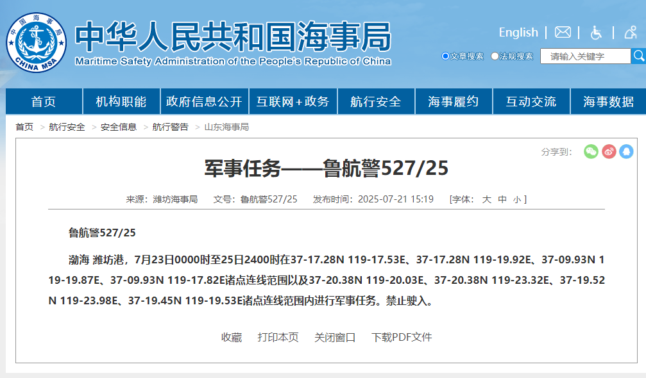Download the notice via 下载PDF文件
Screen dimensions: 646x378
401,336
